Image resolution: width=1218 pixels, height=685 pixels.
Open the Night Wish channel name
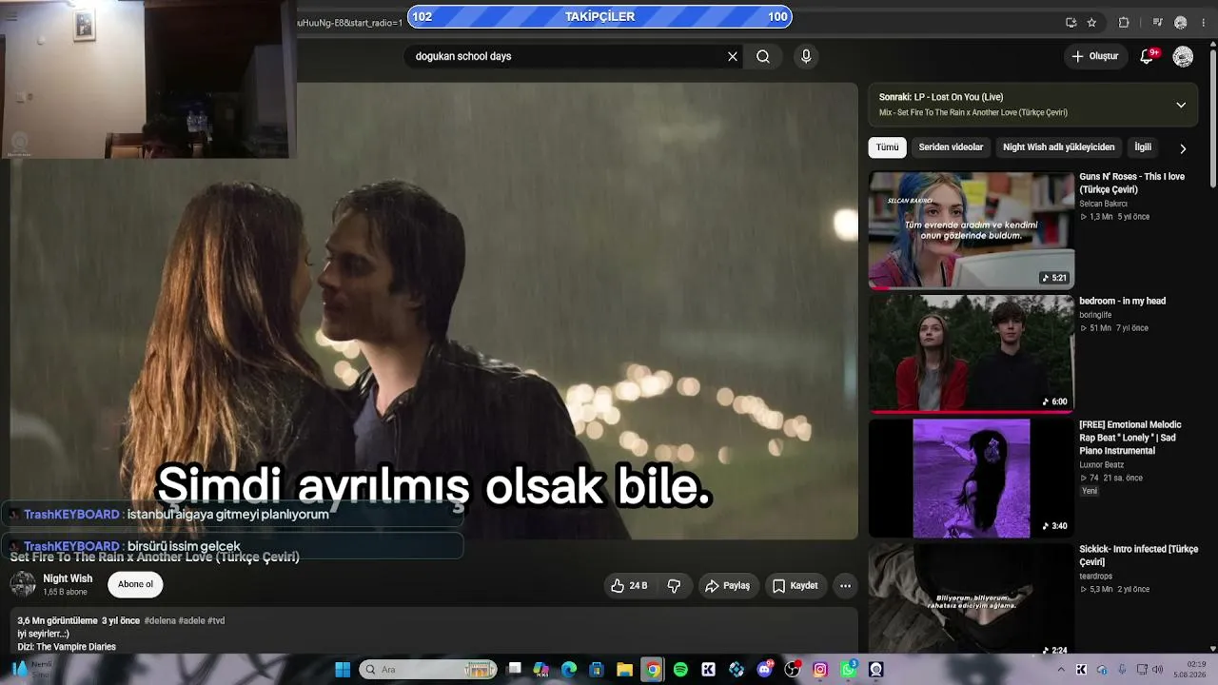click(68, 578)
